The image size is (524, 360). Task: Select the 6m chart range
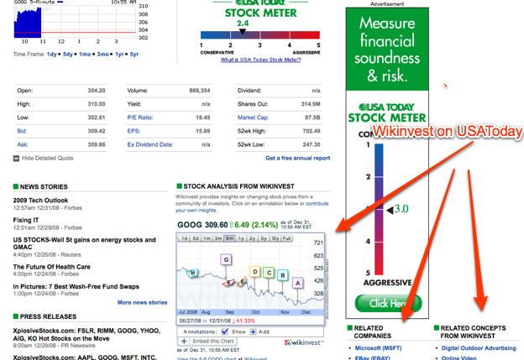point(229,238)
